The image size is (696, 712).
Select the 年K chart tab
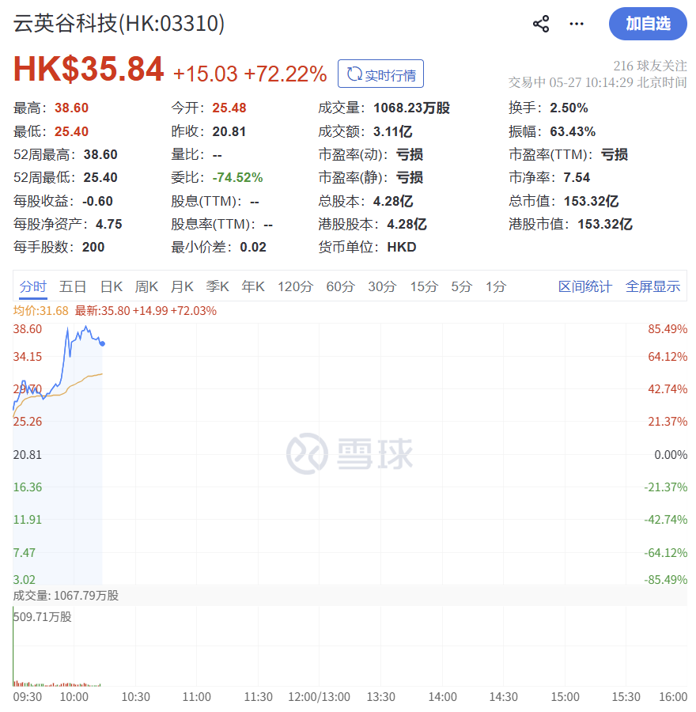[253, 286]
